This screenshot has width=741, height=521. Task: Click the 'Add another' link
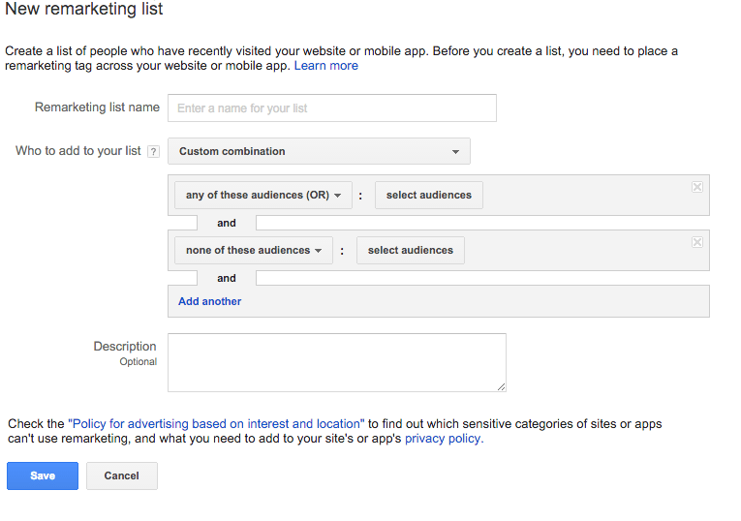(x=210, y=301)
